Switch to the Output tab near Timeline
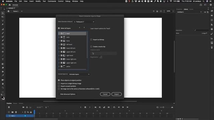214x120 pixels. [15, 103]
